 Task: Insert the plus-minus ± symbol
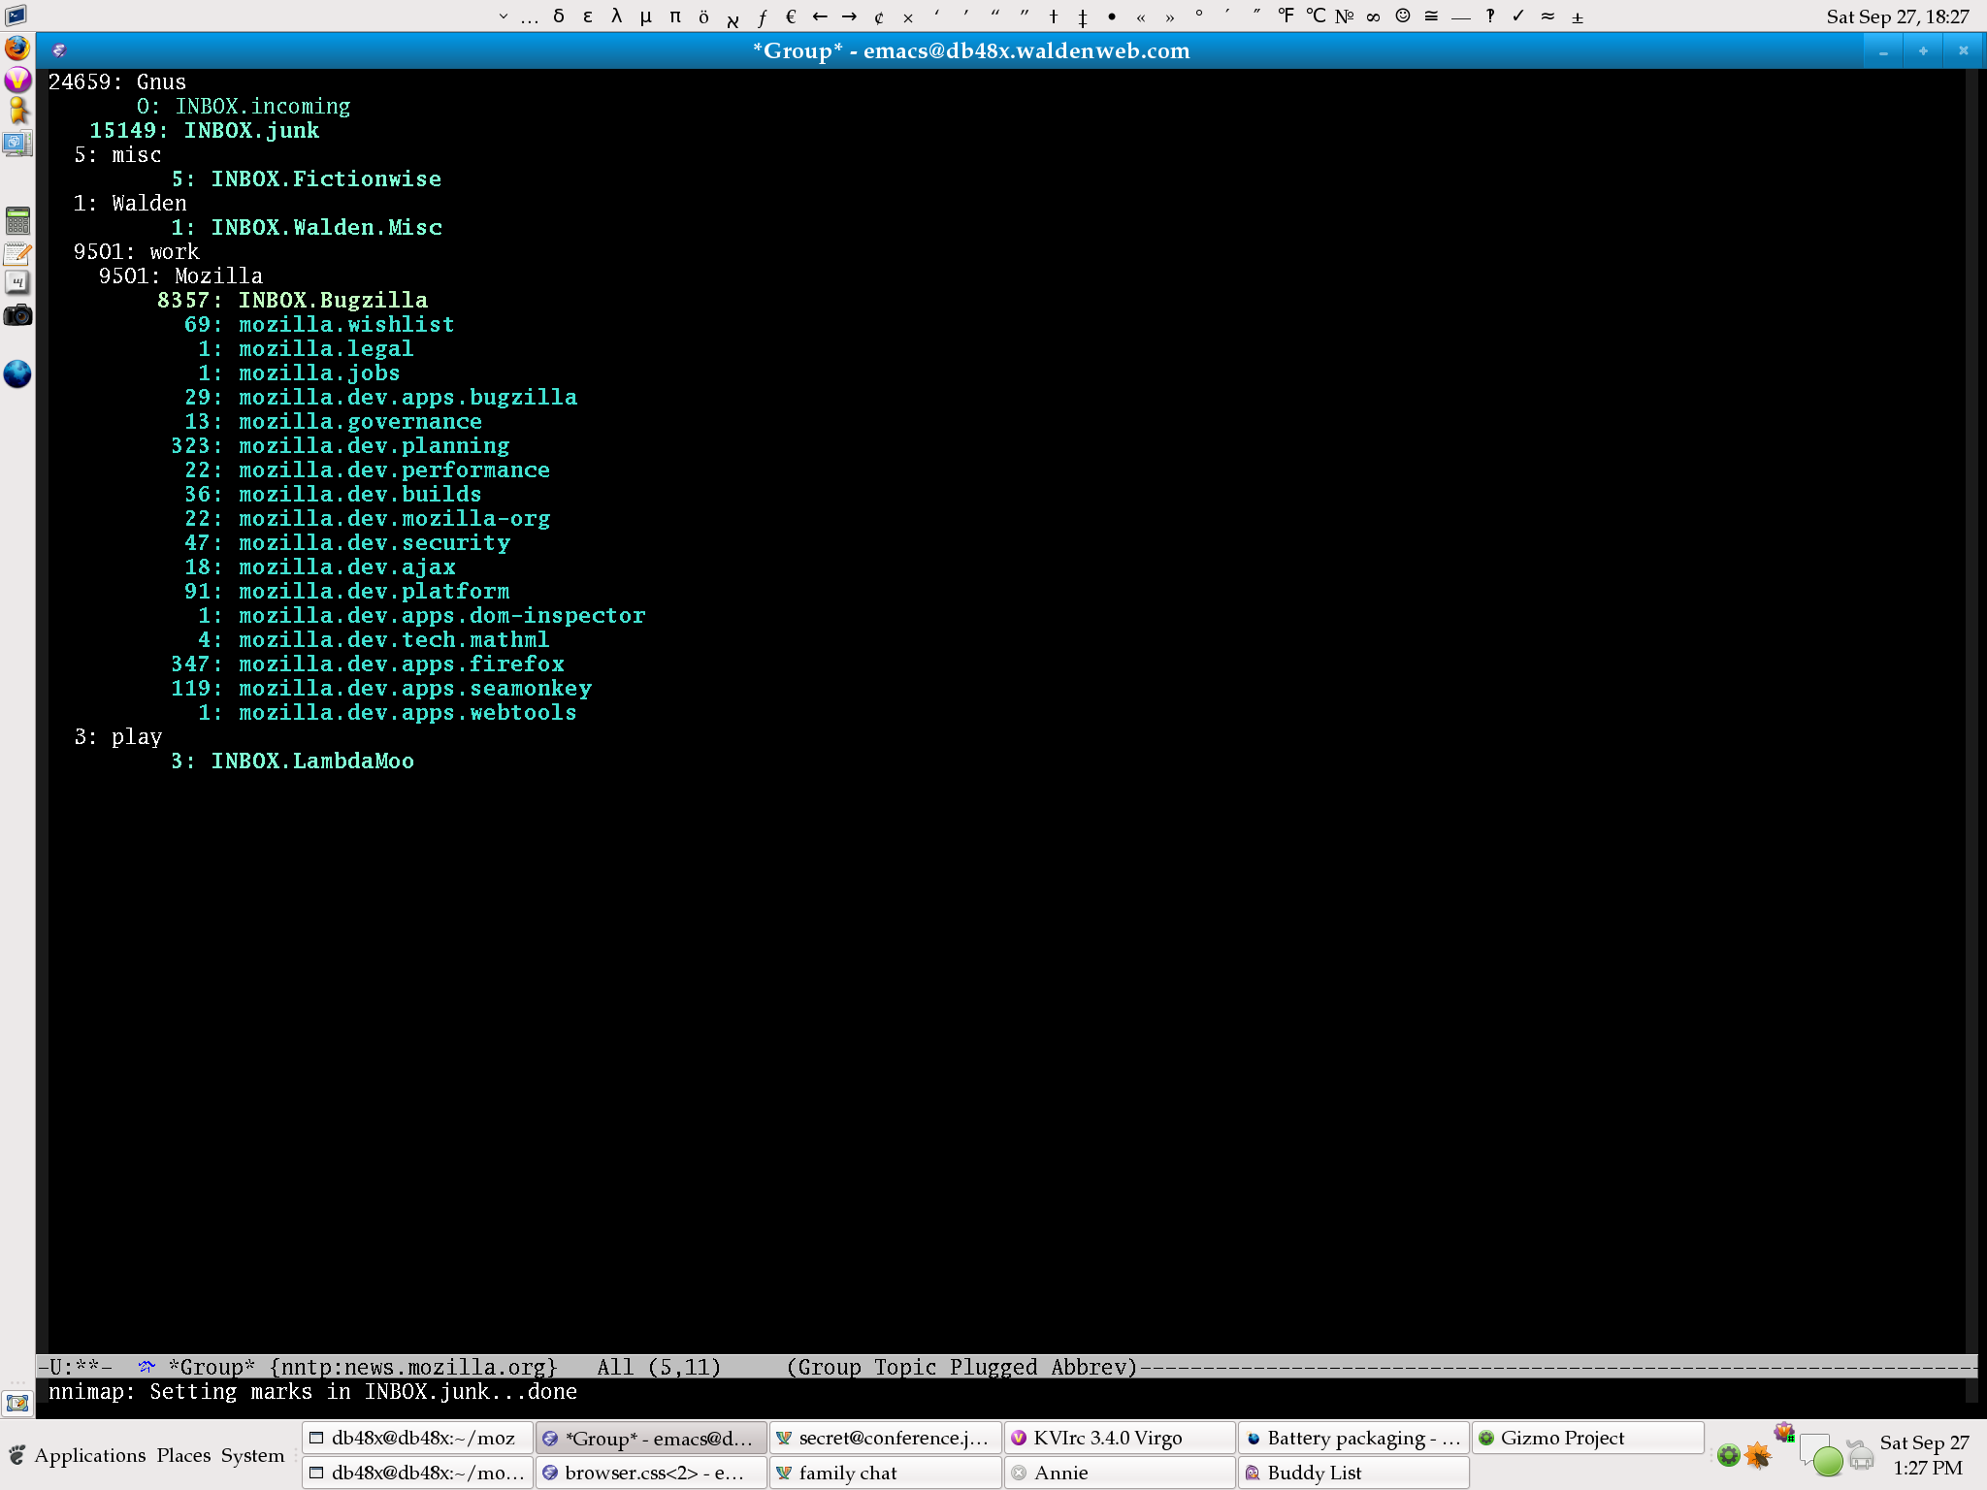click(1578, 16)
